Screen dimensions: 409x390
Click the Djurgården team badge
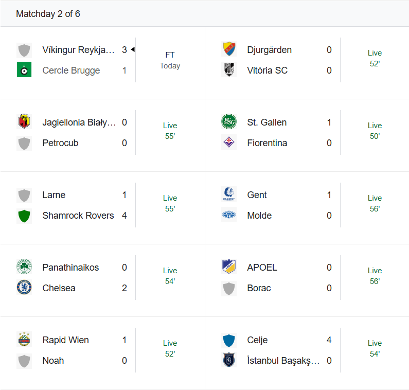[229, 49]
